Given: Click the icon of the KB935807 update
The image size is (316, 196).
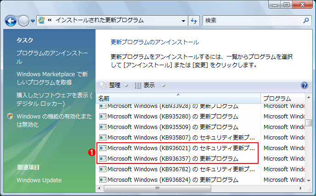Looking at the screenshot, I should (x=103, y=137).
